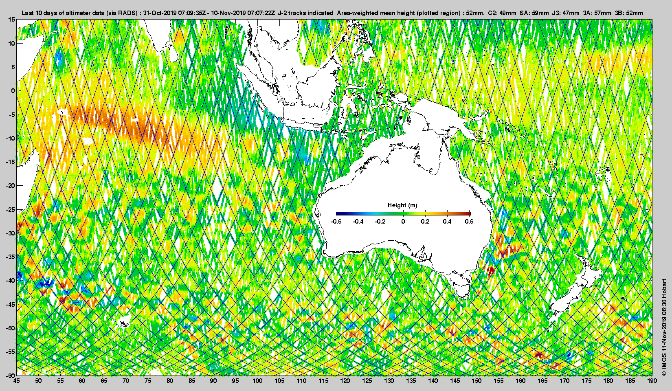Click the '0.4' colorbar tick label
The height and width of the screenshot is (391, 672).
[447, 222]
